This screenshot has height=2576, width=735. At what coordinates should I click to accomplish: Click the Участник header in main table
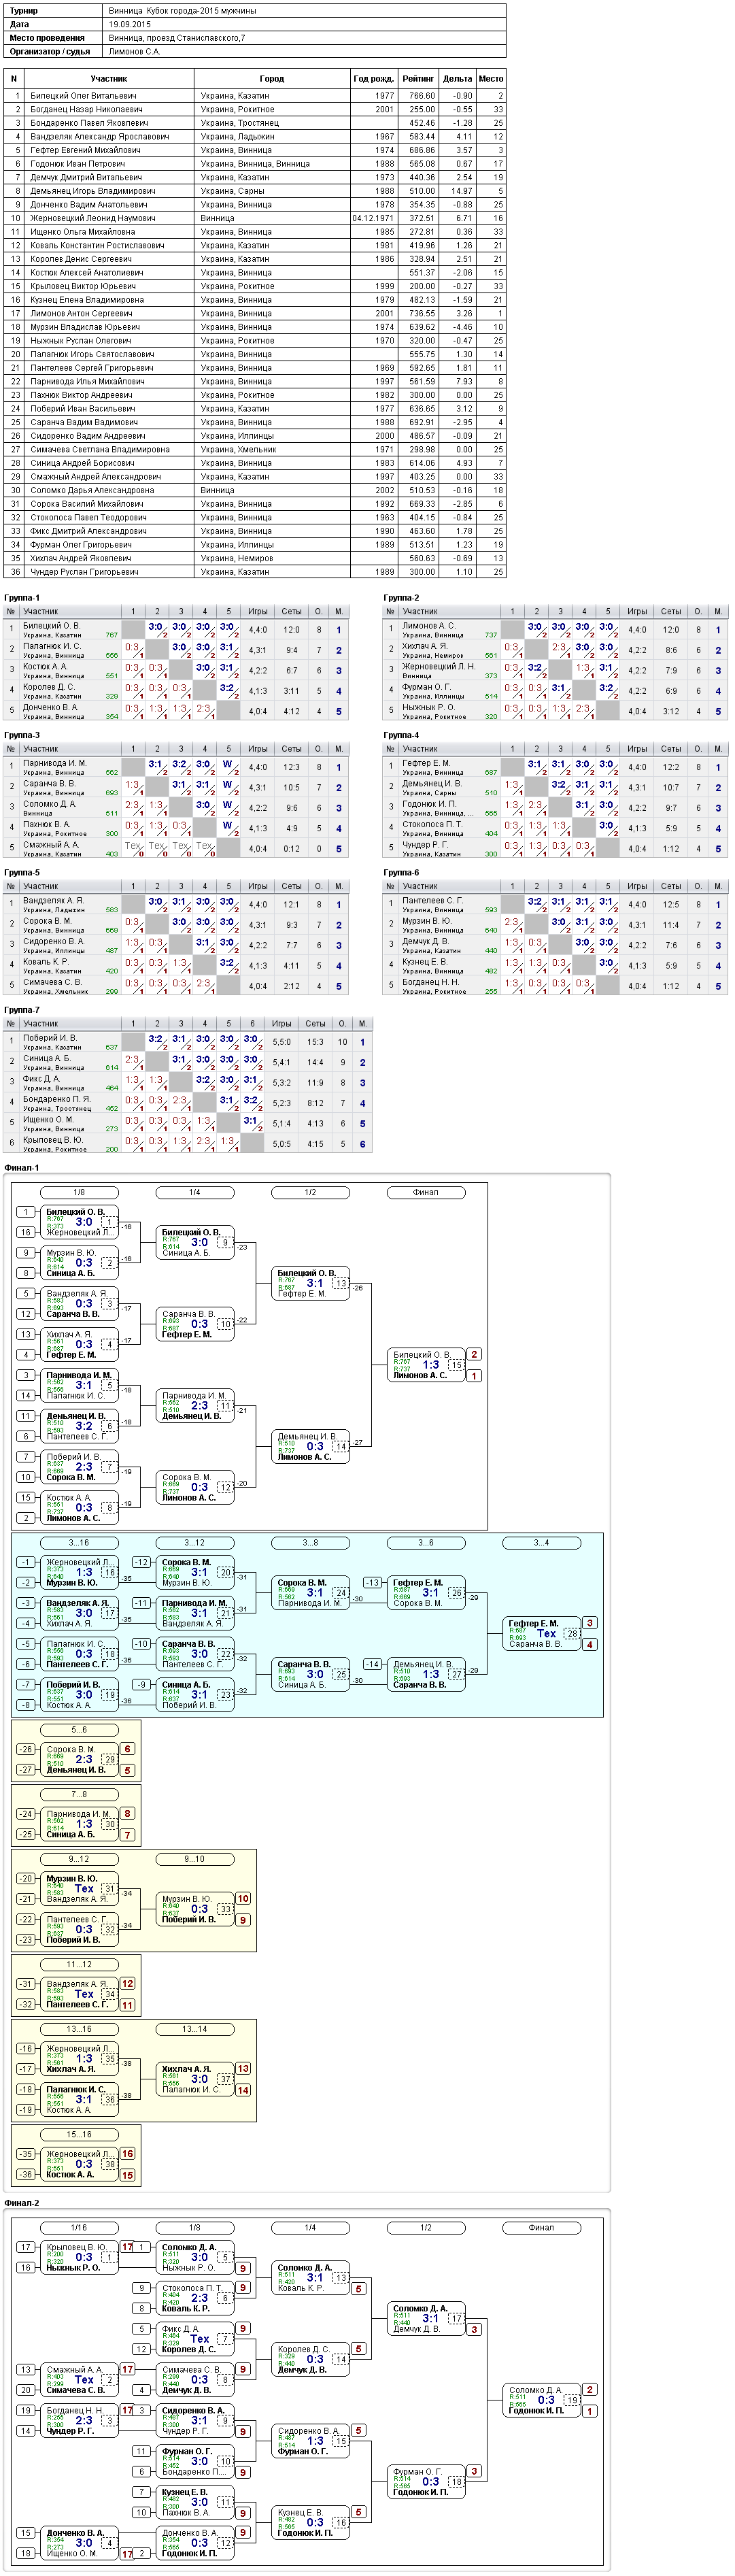109,78
